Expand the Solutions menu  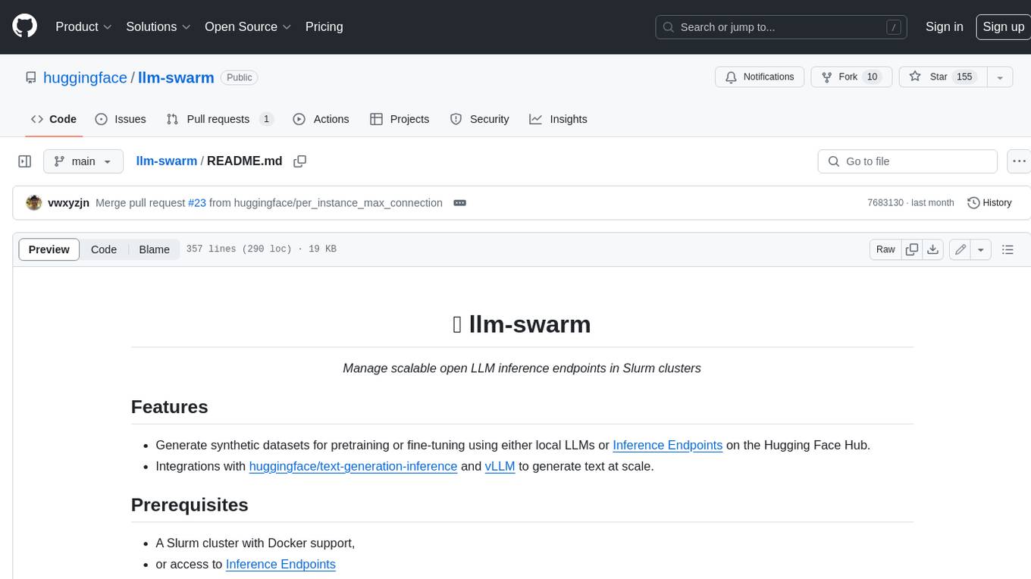click(158, 27)
